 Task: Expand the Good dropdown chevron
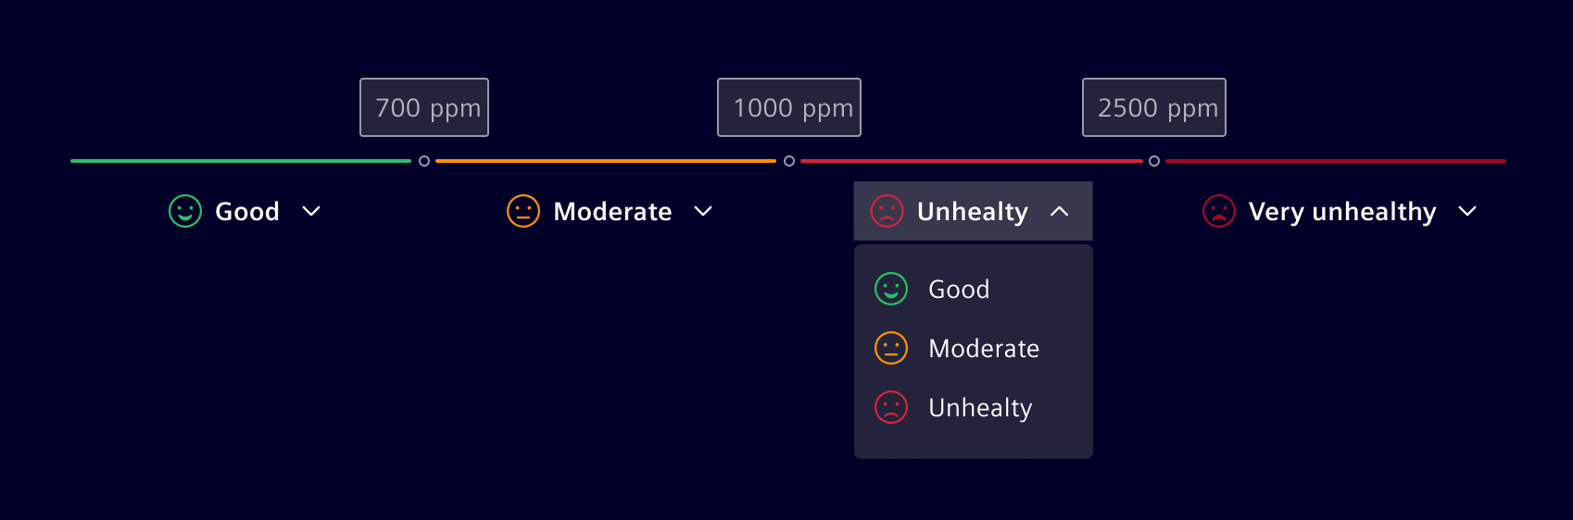[311, 211]
